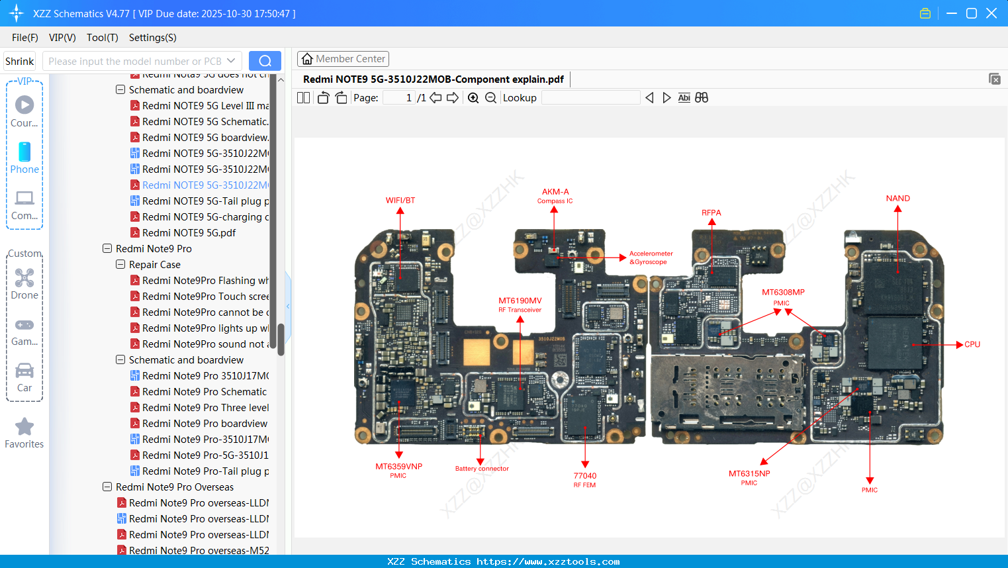Open the Tool(T) menu
Screen dimensions: 1008x568
point(103,38)
